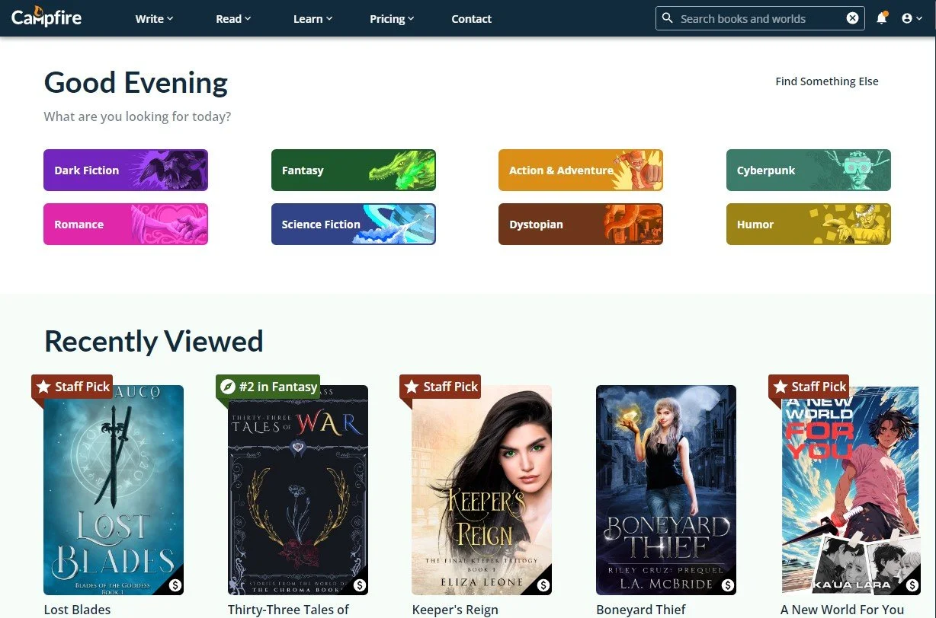Open the Lost Blades book cover
Image resolution: width=936 pixels, height=618 pixels.
[114, 490]
